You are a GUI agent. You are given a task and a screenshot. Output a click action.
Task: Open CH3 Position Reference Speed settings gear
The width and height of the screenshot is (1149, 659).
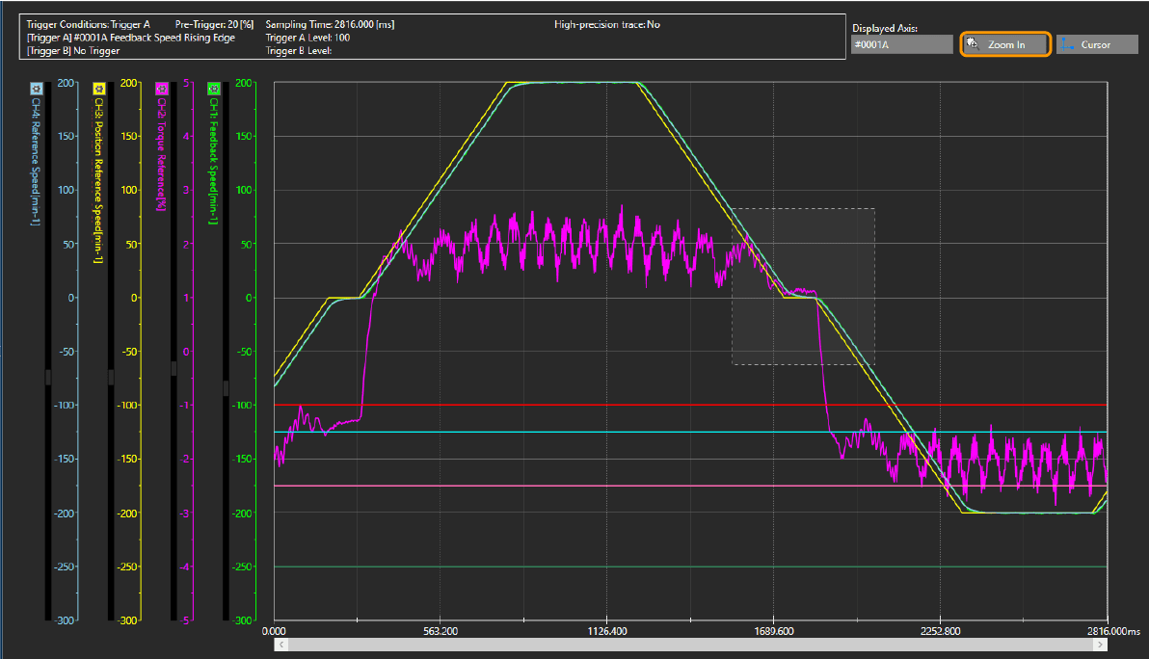[x=97, y=88]
